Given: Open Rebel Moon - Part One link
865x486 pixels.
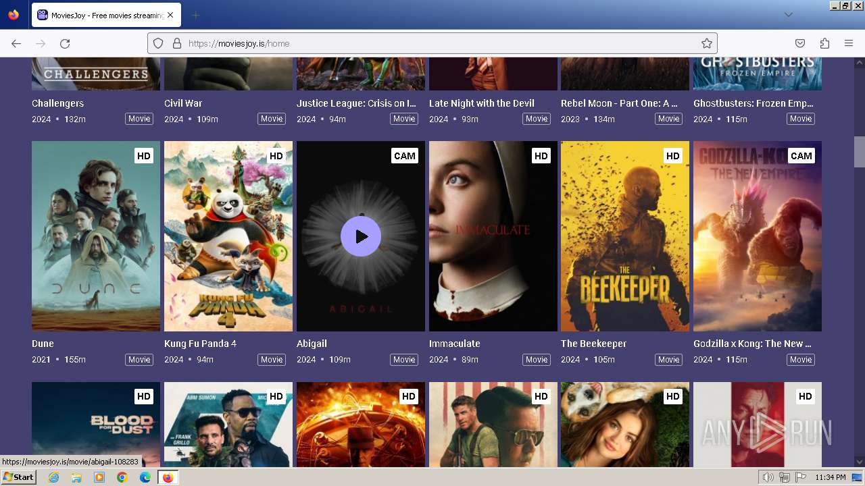Looking at the screenshot, I should tap(619, 103).
